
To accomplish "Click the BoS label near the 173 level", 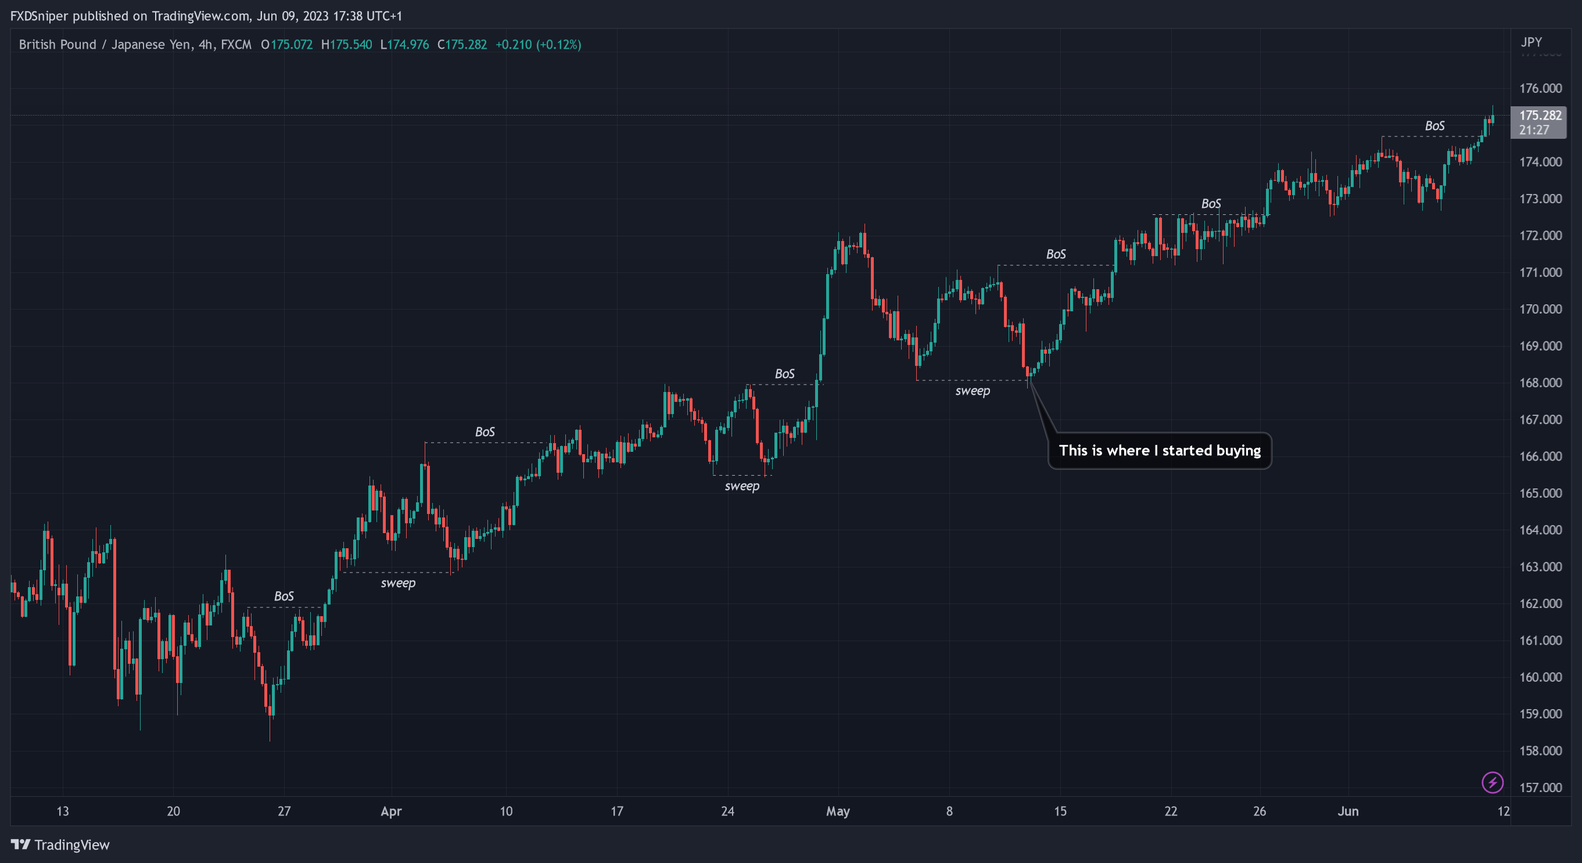I will [x=1210, y=204].
